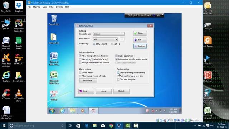Open VirtualBox View menu
The image size is (229, 129).
coord(45,7)
